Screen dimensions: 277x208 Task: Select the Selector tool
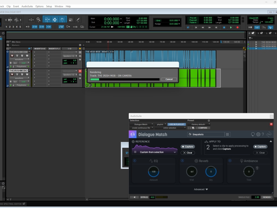click(55, 19)
